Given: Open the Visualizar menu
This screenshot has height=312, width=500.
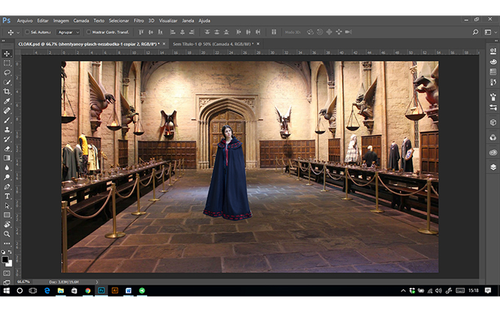Looking at the screenshot, I should coord(168,21).
